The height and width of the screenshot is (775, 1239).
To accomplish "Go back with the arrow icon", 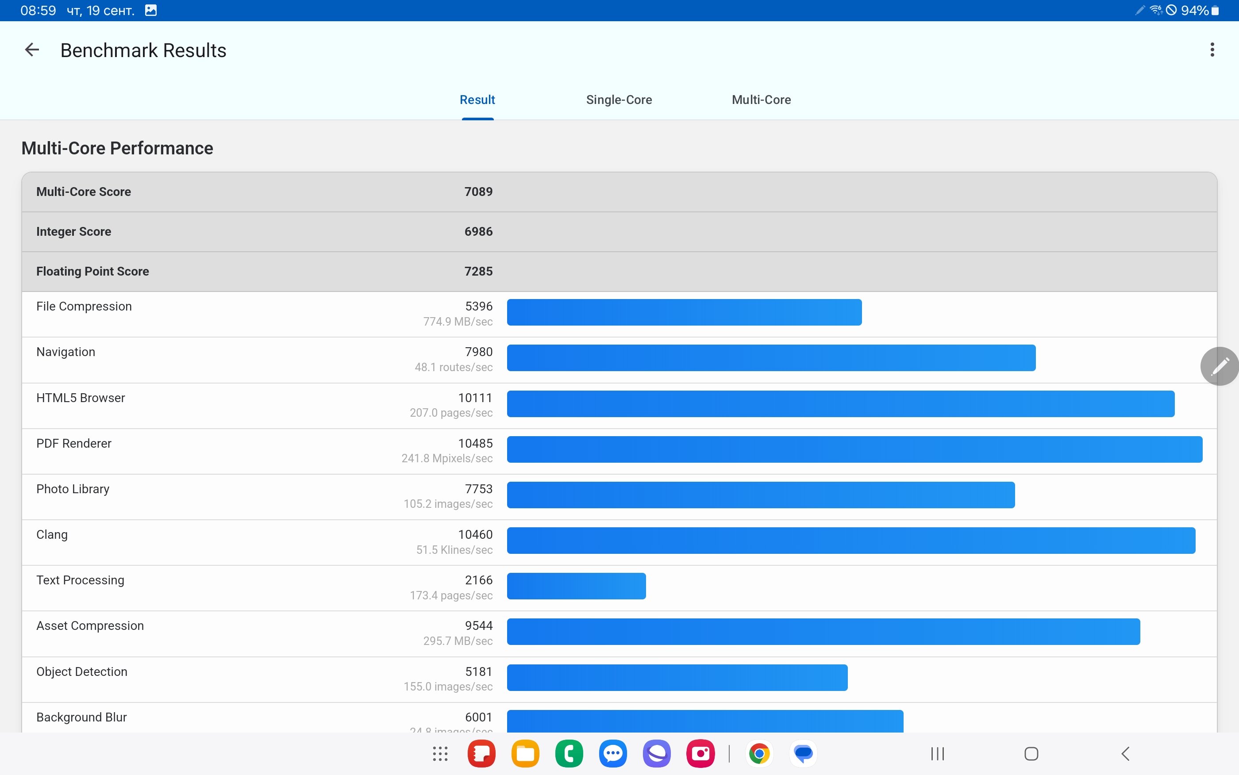I will click(x=32, y=50).
